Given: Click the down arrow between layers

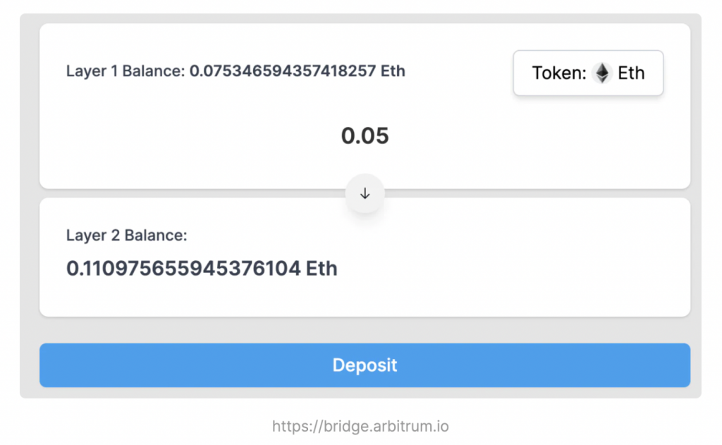Looking at the screenshot, I should (x=365, y=194).
